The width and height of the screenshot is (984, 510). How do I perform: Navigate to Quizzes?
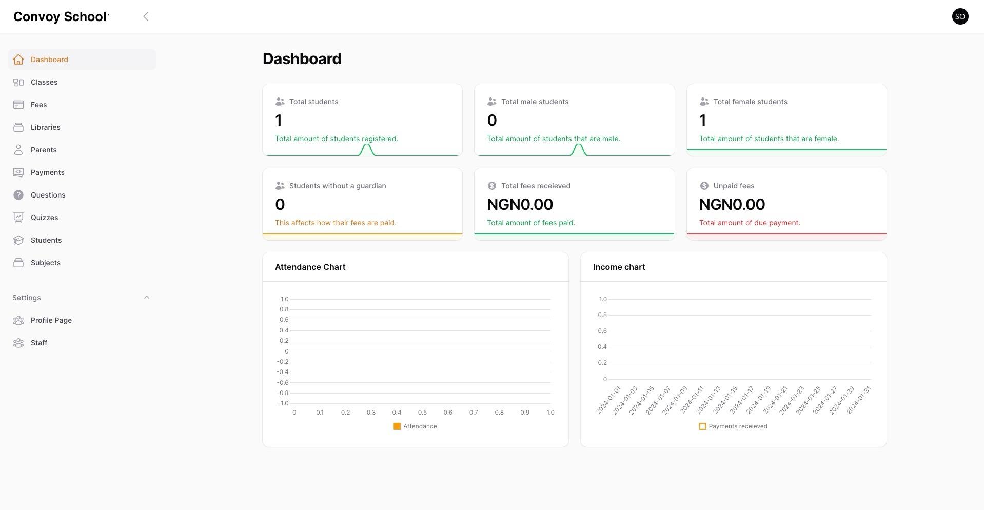82,218
